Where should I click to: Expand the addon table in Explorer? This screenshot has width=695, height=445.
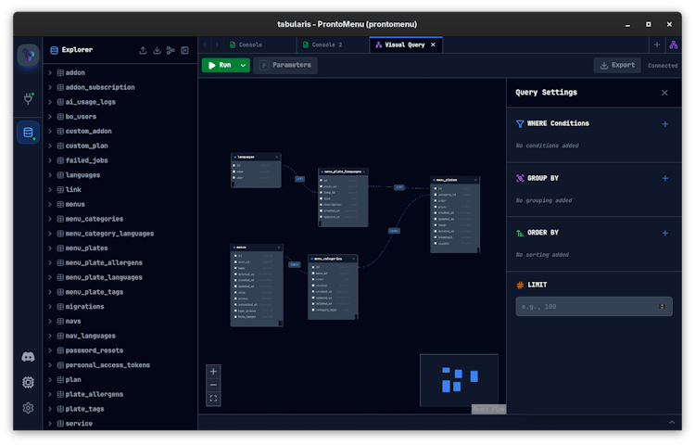coord(50,72)
